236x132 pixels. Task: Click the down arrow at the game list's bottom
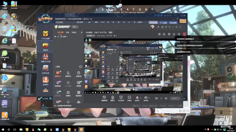coord(46,94)
